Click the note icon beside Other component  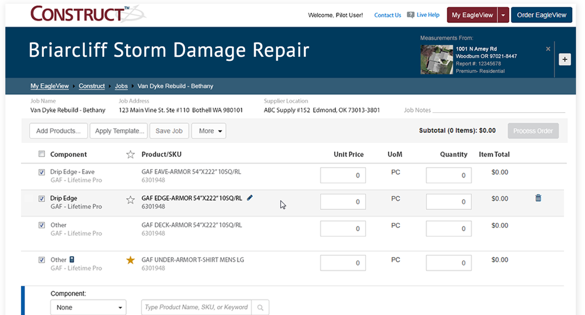(72, 259)
